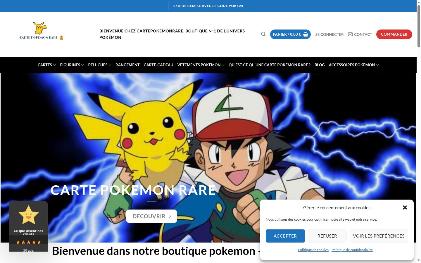Image resolution: width=421 pixels, height=263 pixels.
Task: Open the Politique de cookies link
Action: coord(313,250)
